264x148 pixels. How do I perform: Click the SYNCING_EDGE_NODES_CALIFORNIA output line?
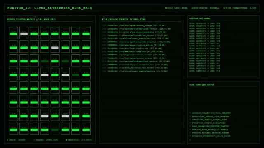click(x=209, y=129)
